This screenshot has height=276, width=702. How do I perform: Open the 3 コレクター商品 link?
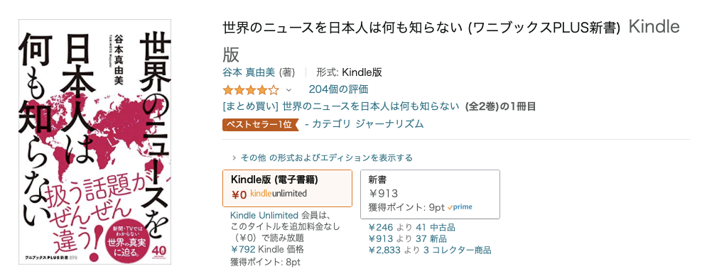coord(457,250)
